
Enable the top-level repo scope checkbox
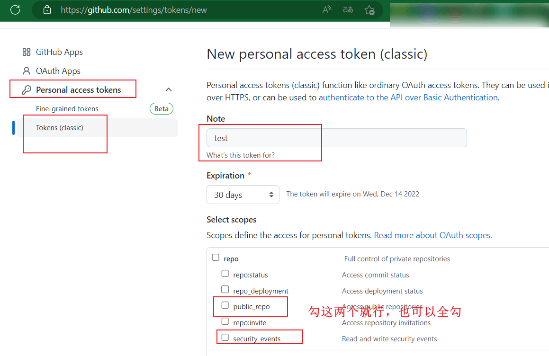point(216,258)
